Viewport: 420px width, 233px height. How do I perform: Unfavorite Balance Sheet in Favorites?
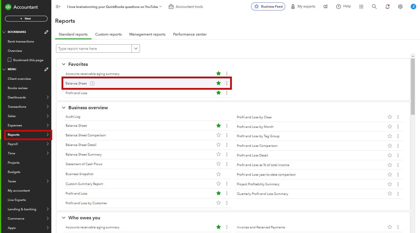coord(218,83)
